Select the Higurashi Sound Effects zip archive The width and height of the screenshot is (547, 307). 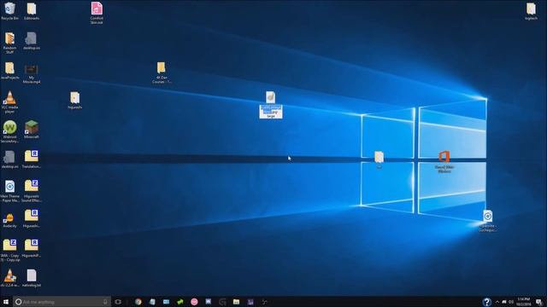pos(32,191)
